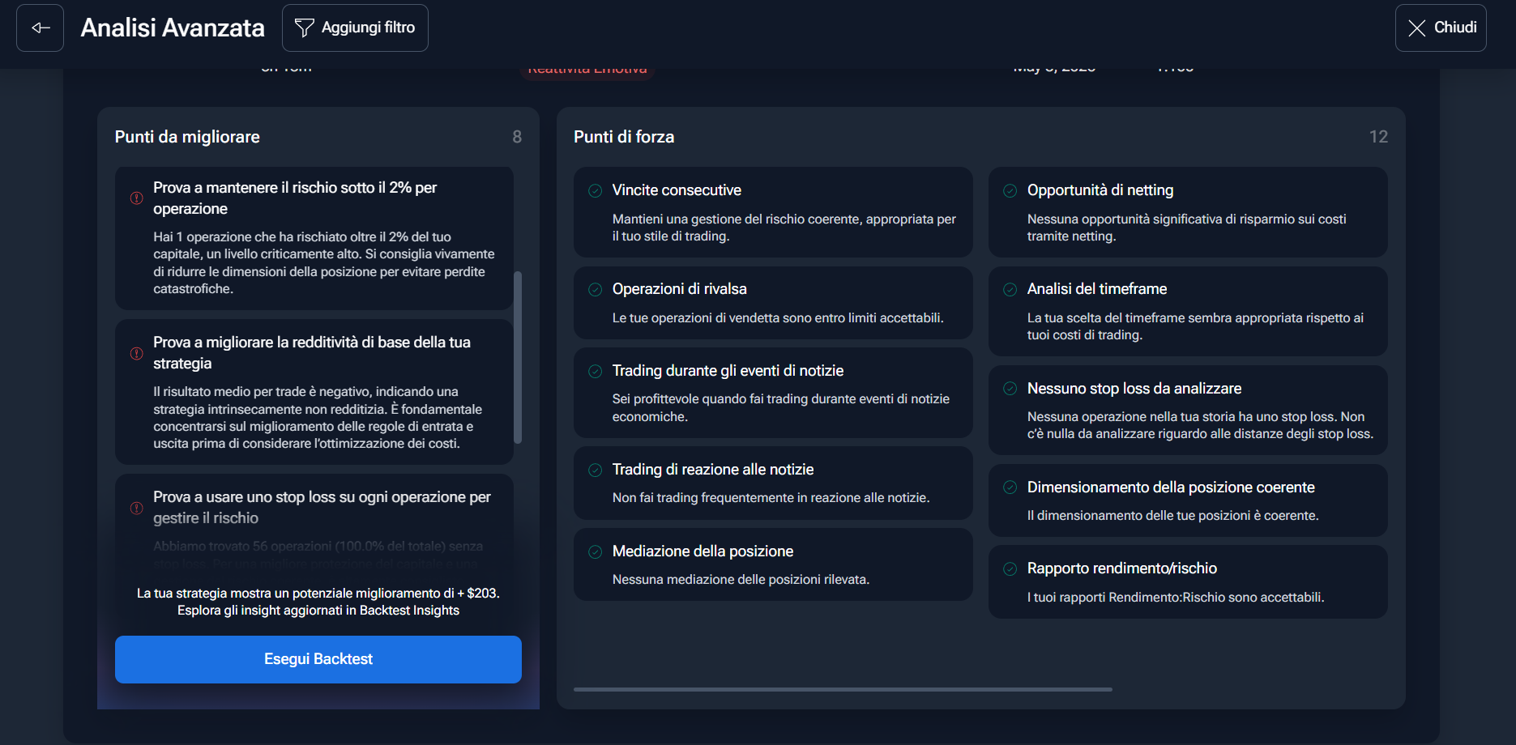Click check icon next to Operazioni di rivalsa
Image resolution: width=1516 pixels, height=745 pixels.
(596, 289)
